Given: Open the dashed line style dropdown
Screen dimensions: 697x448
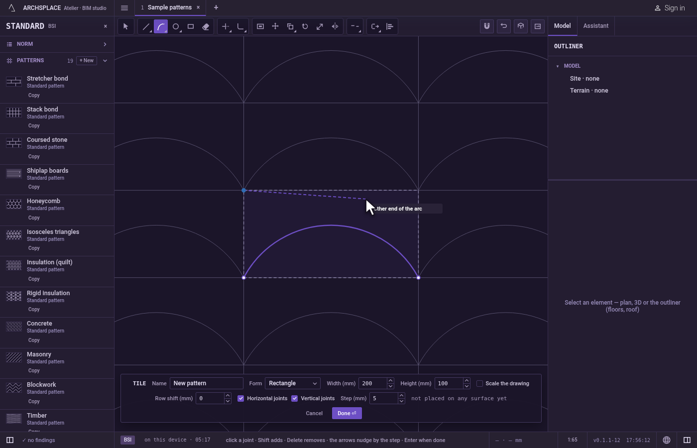Looking at the screenshot, I should click(355, 26).
